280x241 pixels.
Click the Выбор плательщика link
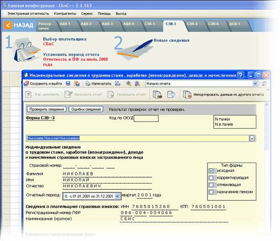coord(65,39)
